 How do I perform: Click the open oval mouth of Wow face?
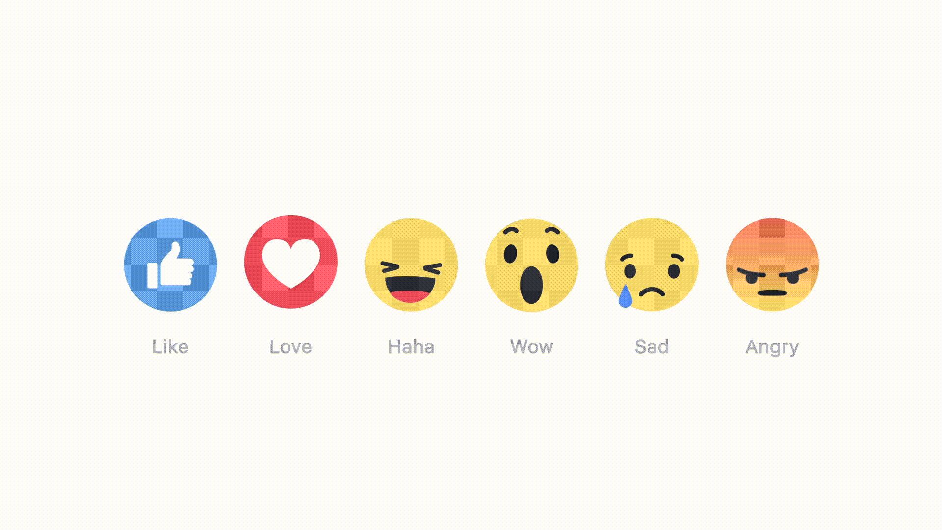(x=531, y=285)
